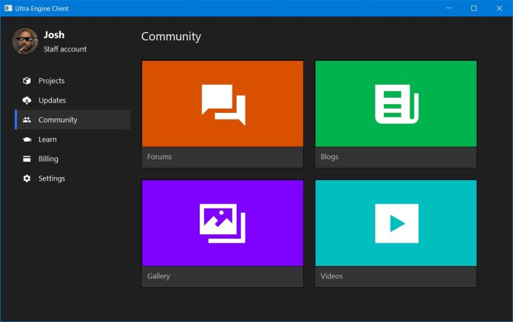Maximize the Ultra Engine Client window

pyautogui.click(x=473, y=8)
